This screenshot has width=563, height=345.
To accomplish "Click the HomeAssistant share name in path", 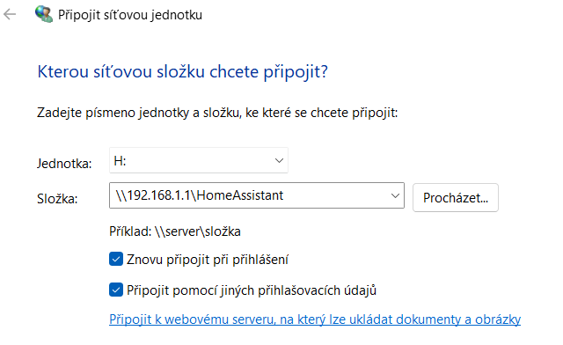I will click(240, 195).
